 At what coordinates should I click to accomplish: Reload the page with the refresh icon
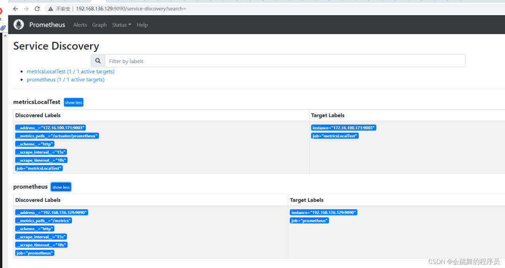click(37, 9)
